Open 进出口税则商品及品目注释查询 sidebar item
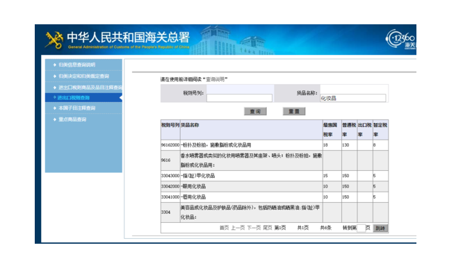Viewport: 463px width, 259px height. (90, 87)
